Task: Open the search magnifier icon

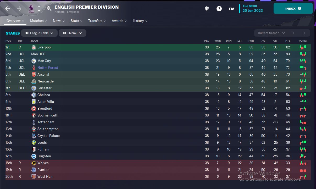Action: 49,9
